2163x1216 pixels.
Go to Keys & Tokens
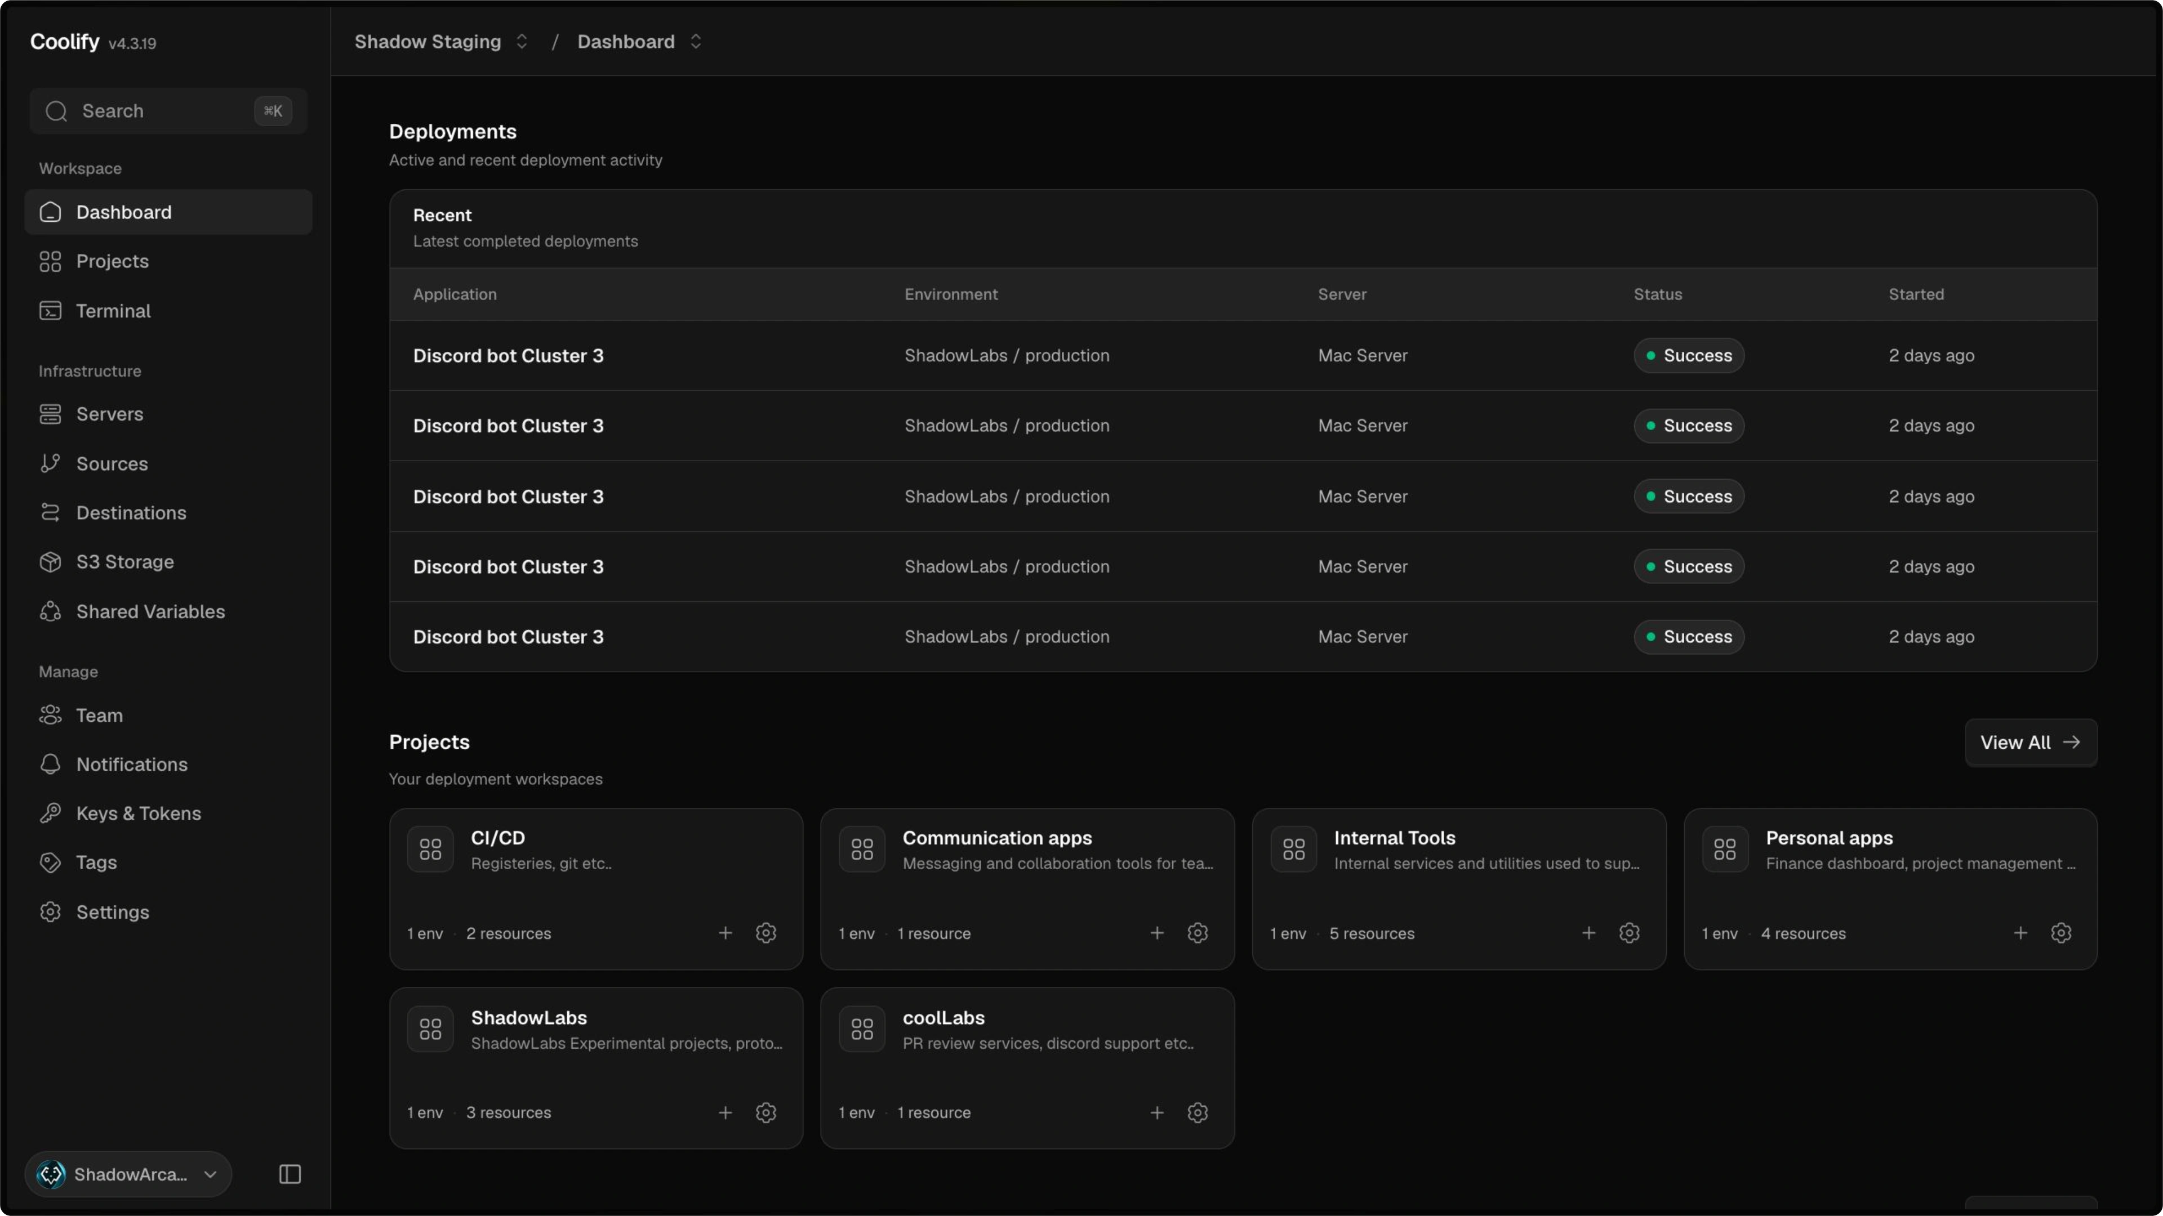pyautogui.click(x=168, y=813)
